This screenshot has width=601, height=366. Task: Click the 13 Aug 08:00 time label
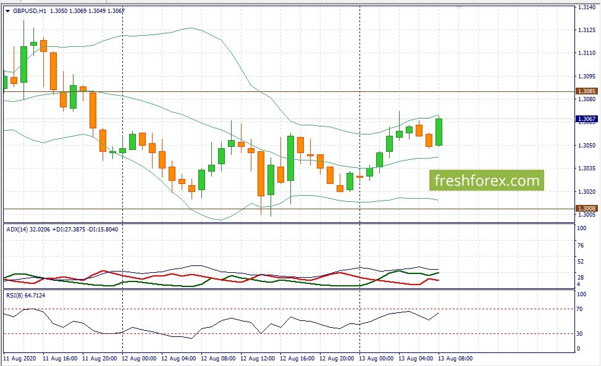(x=455, y=359)
